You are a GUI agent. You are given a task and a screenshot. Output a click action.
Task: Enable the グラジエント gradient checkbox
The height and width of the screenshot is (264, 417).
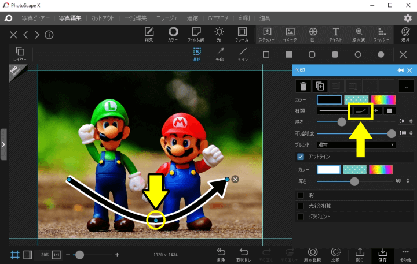pyautogui.click(x=301, y=217)
